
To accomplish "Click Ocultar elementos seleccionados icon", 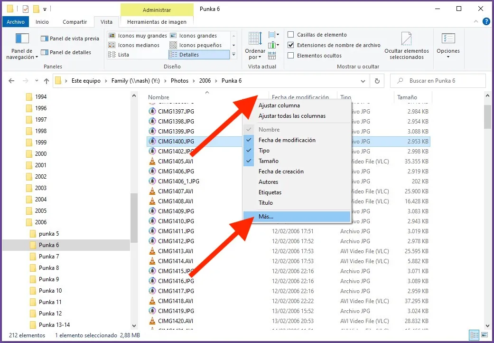I will coord(406,39).
